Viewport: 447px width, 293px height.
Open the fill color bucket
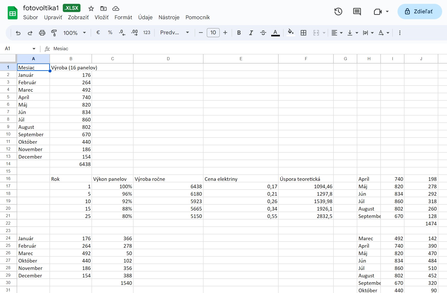pyautogui.click(x=291, y=33)
